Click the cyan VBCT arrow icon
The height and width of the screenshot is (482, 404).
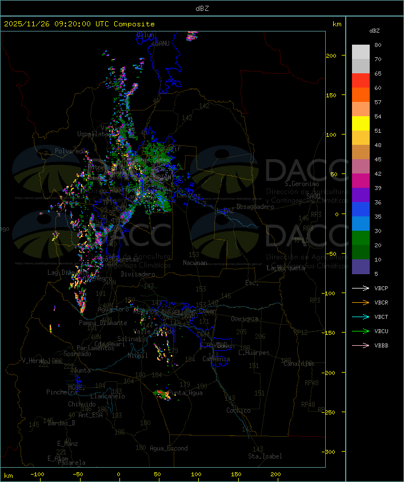(361, 317)
